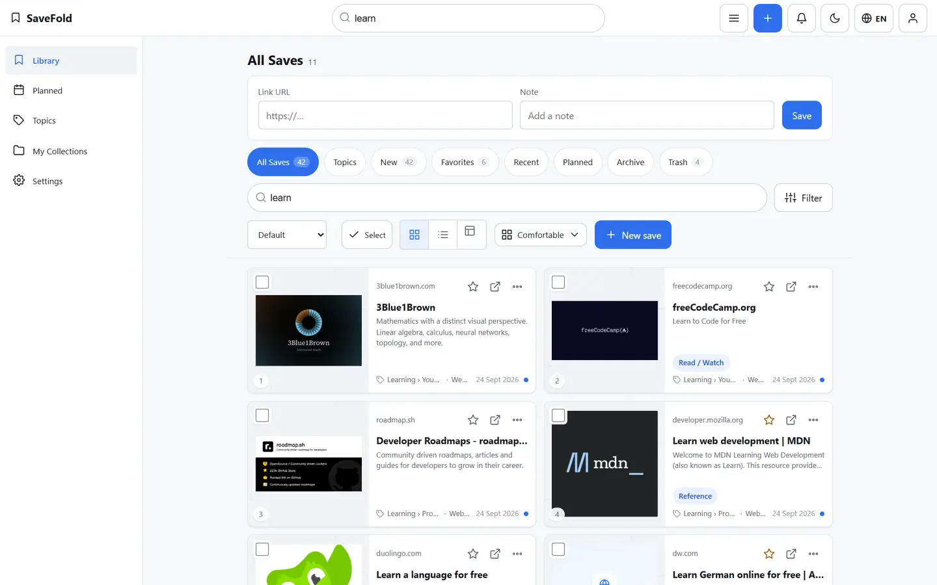937x585 pixels.
Task: Switch to grid view layout
Action: click(414, 235)
